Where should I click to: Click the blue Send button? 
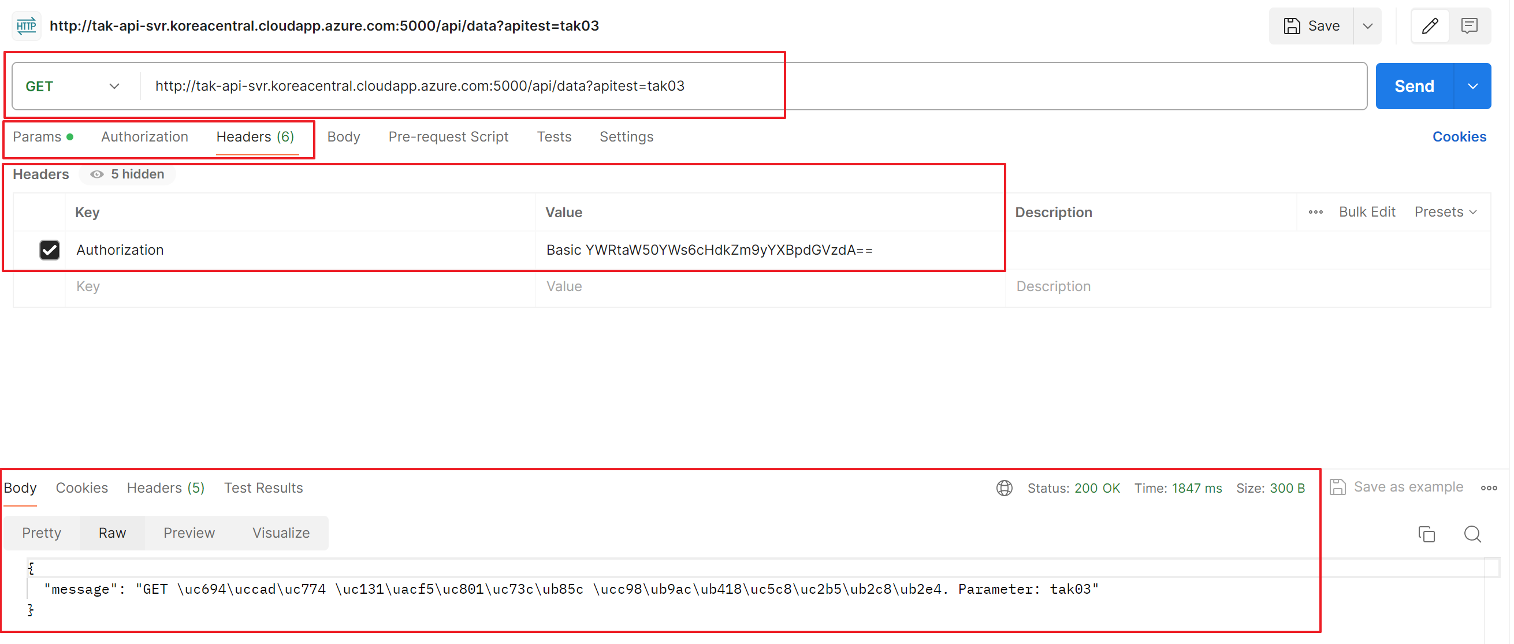1413,87
